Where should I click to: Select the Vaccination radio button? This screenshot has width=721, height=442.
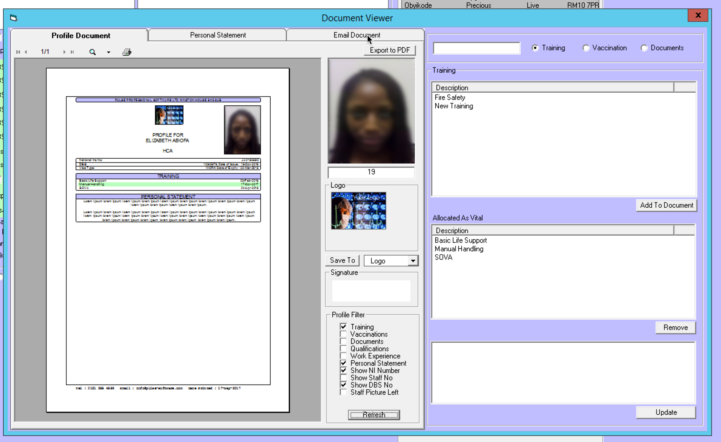[x=586, y=48]
